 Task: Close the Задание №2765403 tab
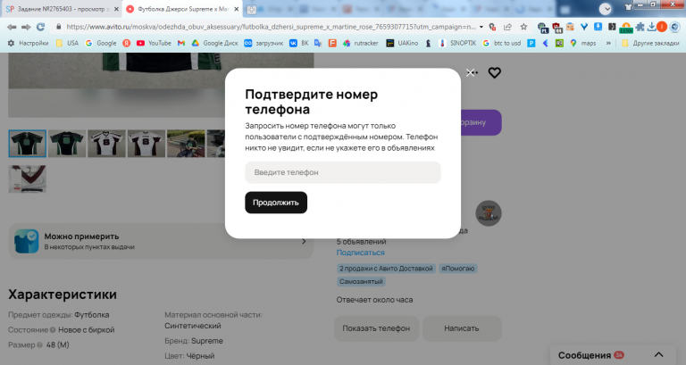click(116, 9)
